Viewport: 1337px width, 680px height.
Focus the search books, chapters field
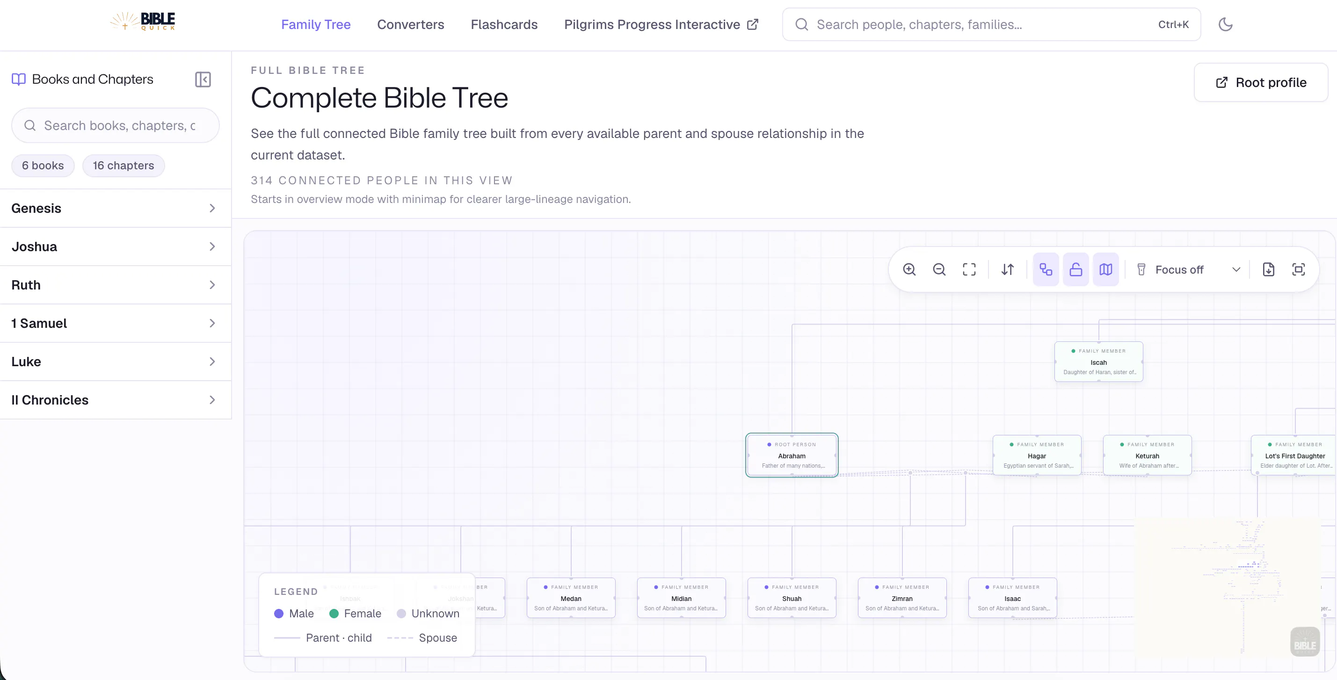pyautogui.click(x=115, y=125)
